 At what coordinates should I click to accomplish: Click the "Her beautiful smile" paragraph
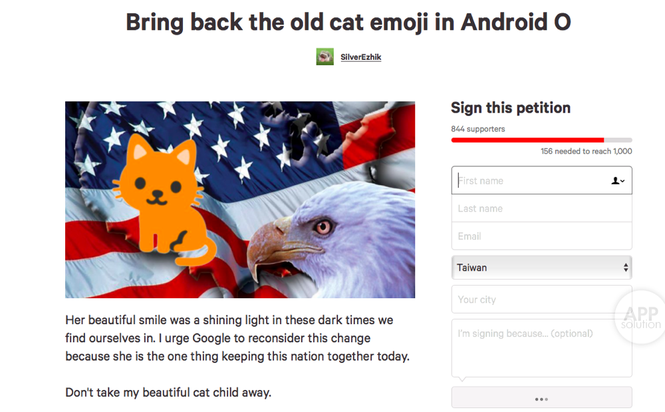pyautogui.click(x=237, y=338)
